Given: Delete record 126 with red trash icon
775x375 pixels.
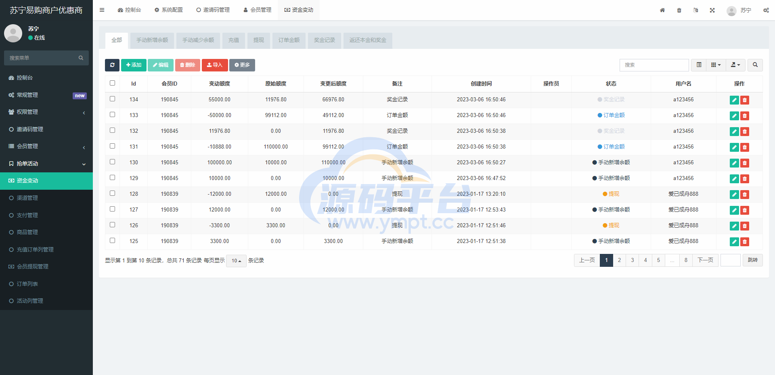Looking at the screenshot, I should click(x=745, y=226).
